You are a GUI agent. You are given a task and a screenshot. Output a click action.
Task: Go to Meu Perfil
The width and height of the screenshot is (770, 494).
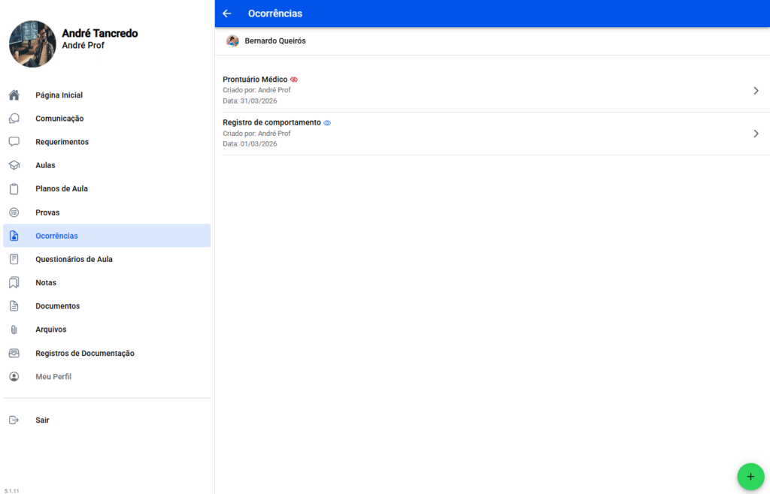(x=53, y=376)
